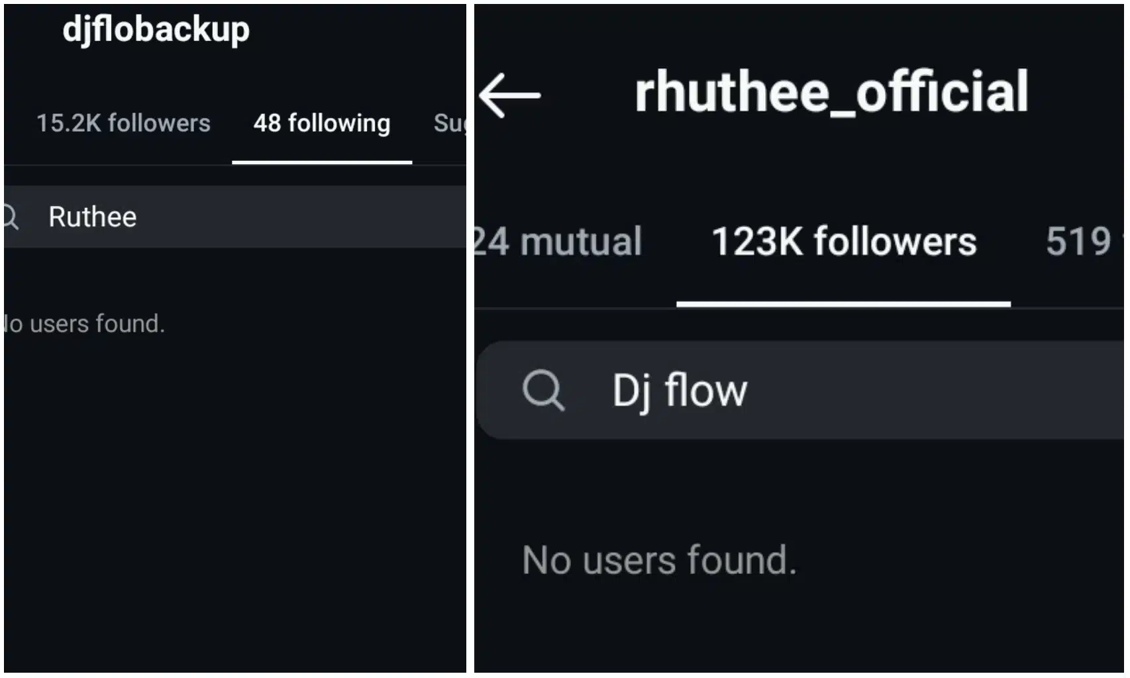
Task: Click the white divider between both screenshots
Action: click(470, 339)
